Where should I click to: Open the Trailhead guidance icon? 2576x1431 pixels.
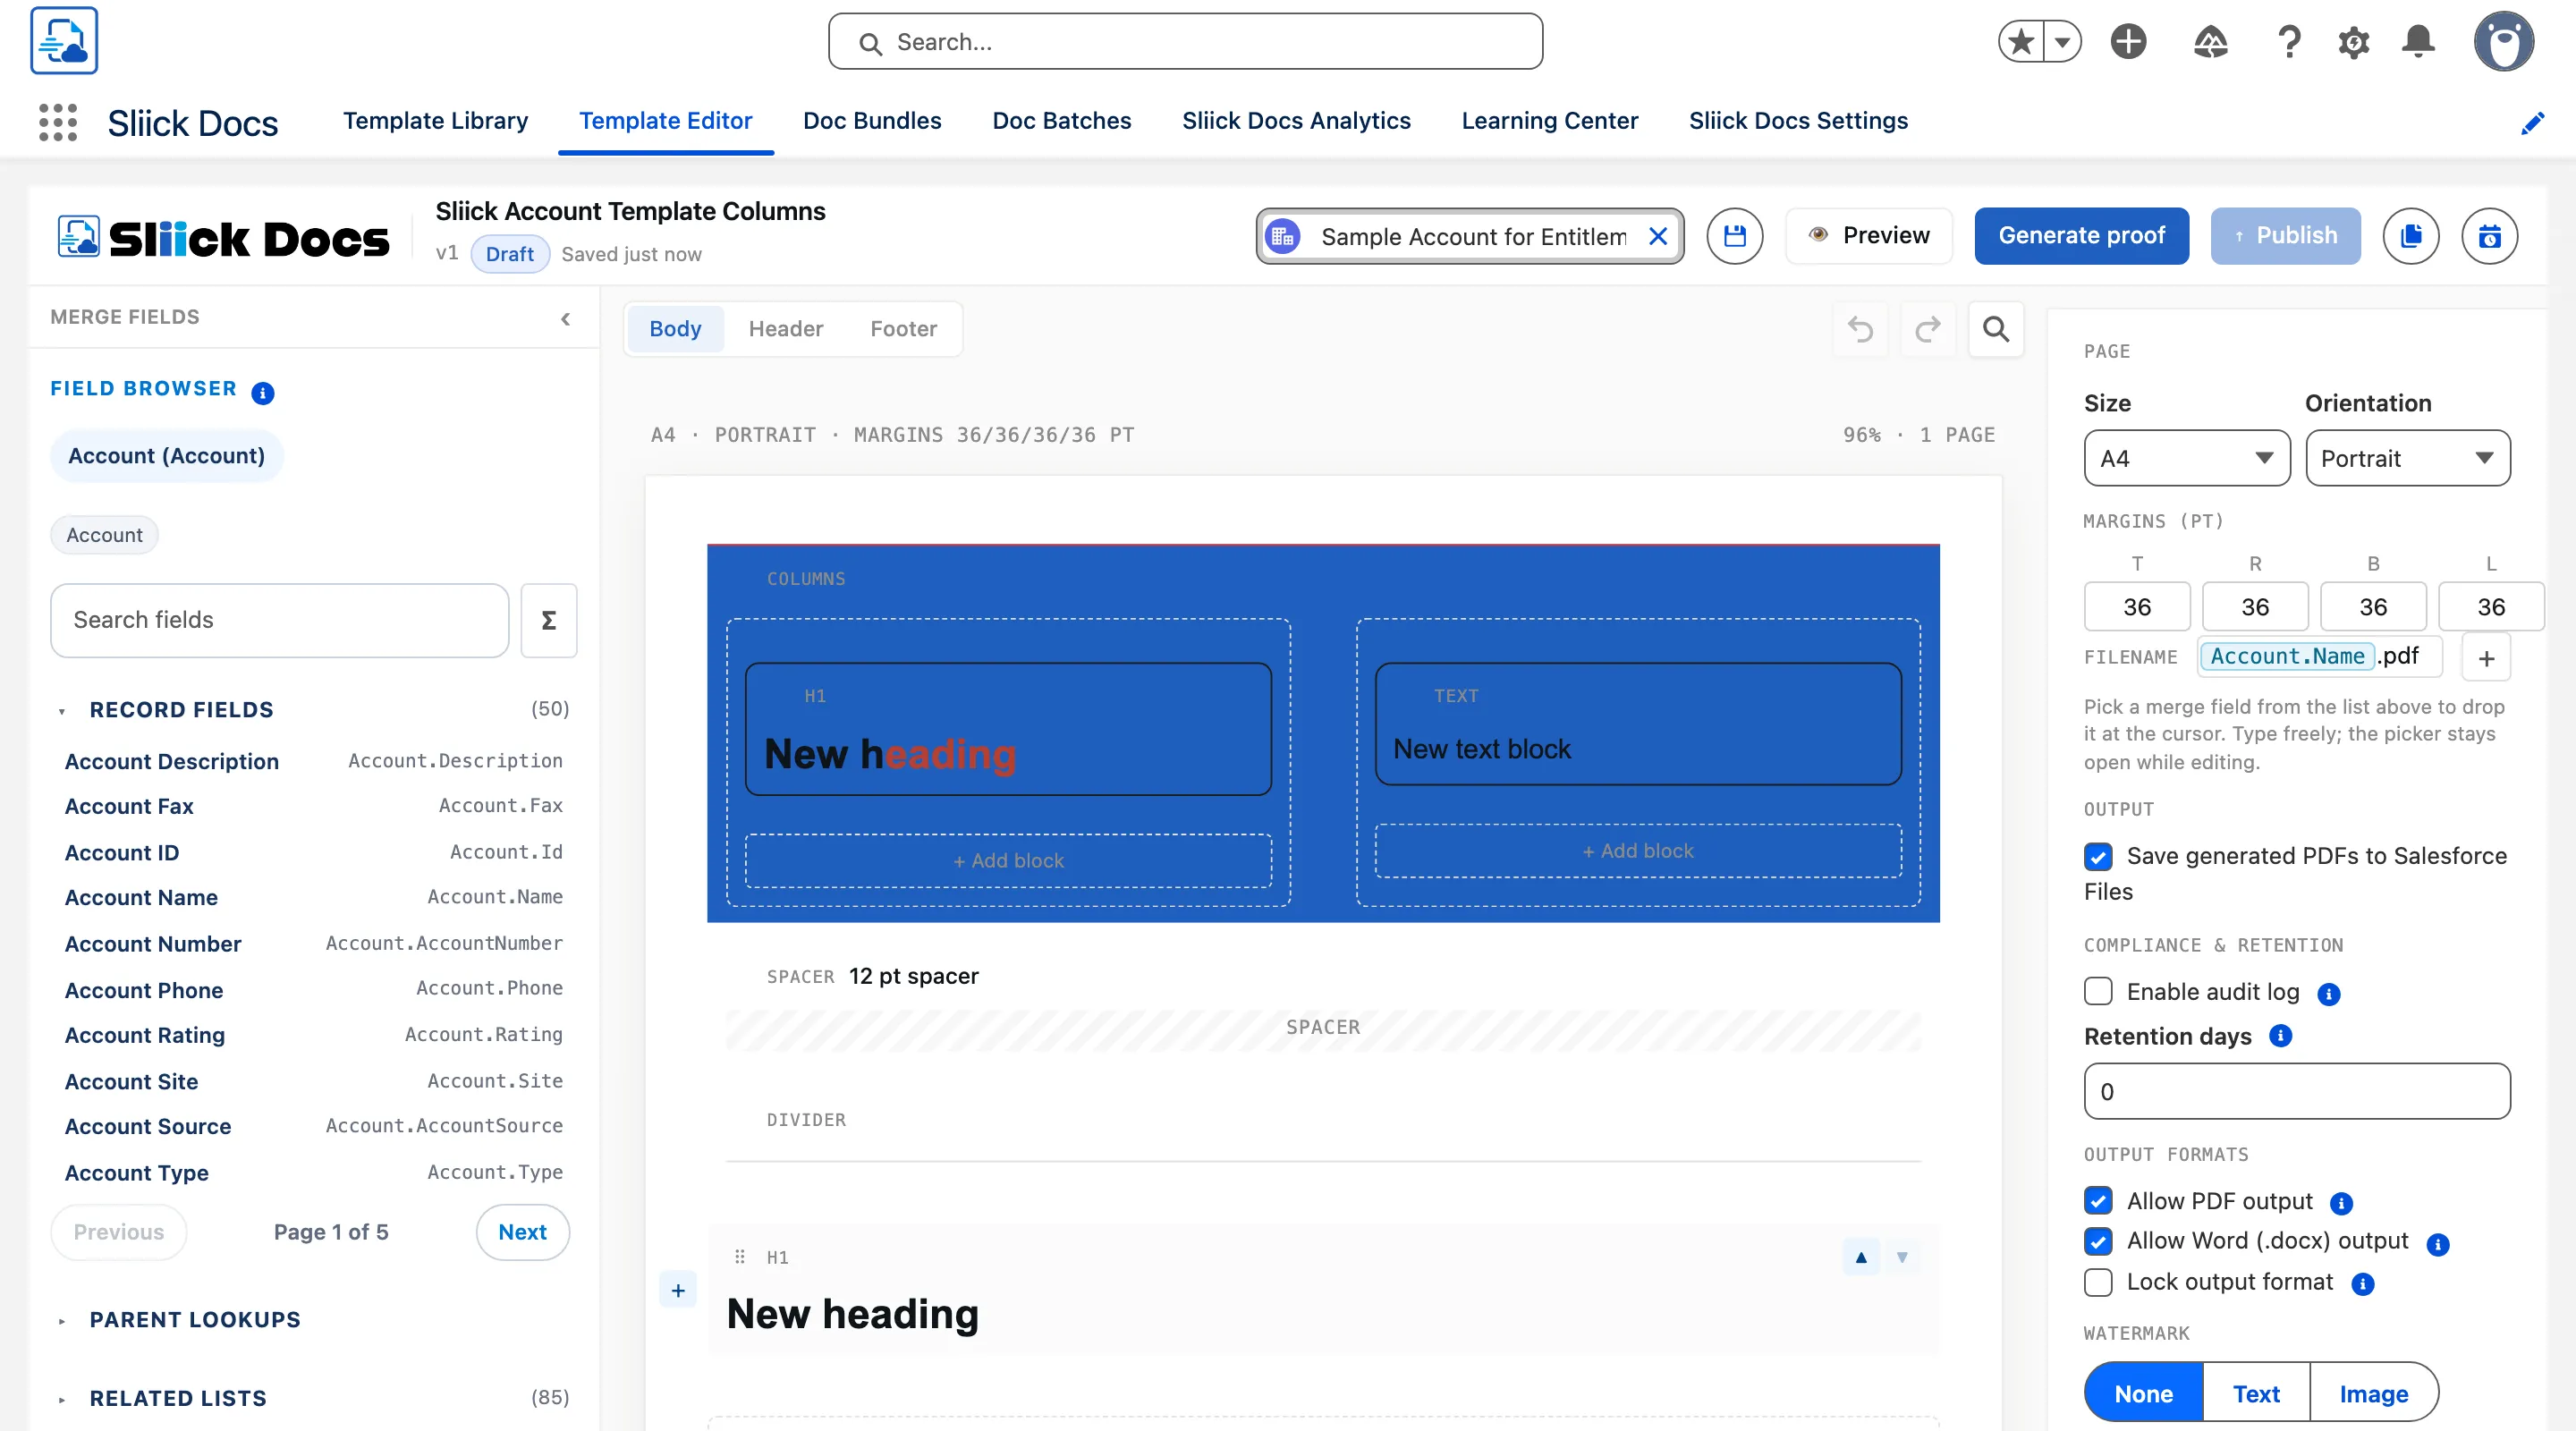coord(2210,42)
